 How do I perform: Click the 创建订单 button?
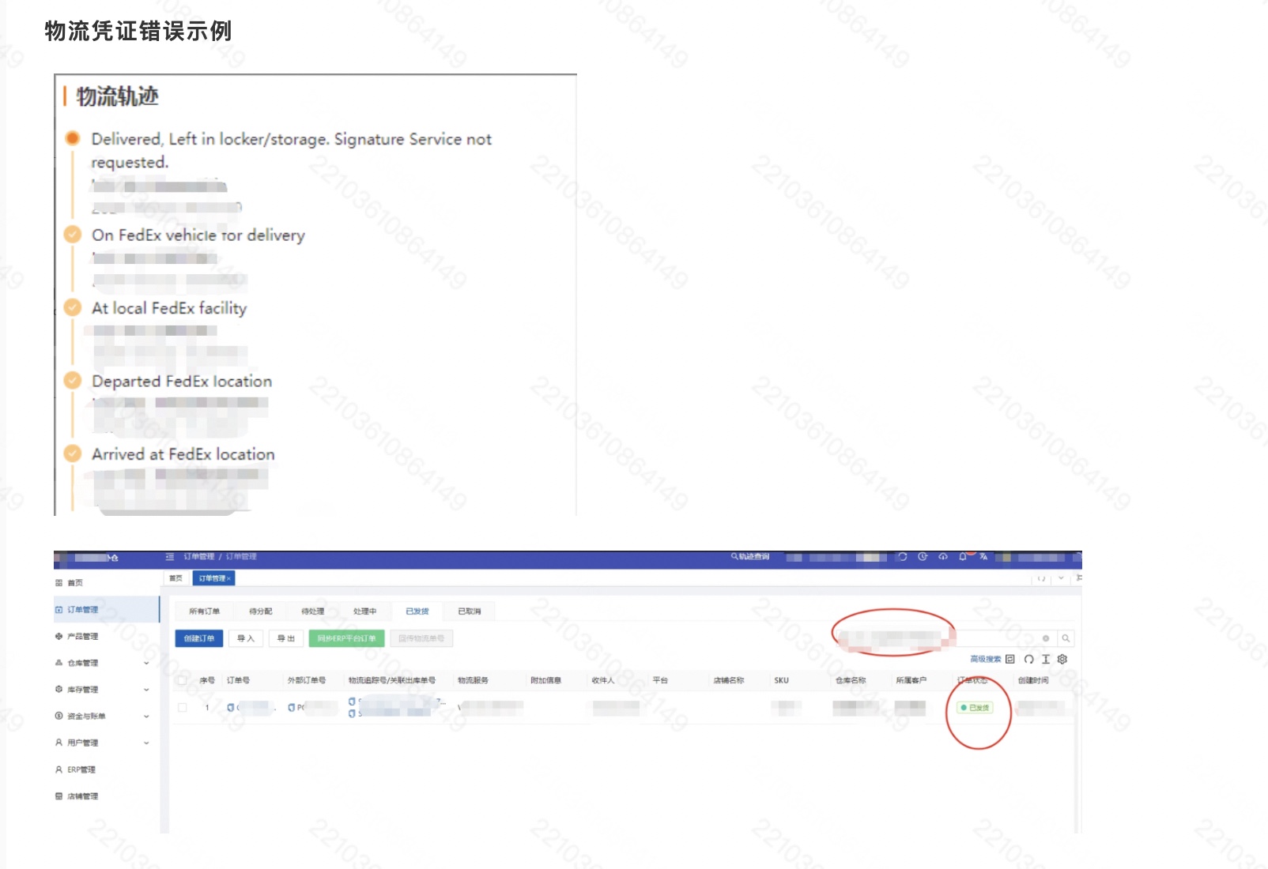point(199,638)
